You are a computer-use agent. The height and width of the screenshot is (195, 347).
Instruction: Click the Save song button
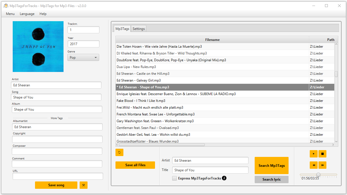[x=56, y=185]
